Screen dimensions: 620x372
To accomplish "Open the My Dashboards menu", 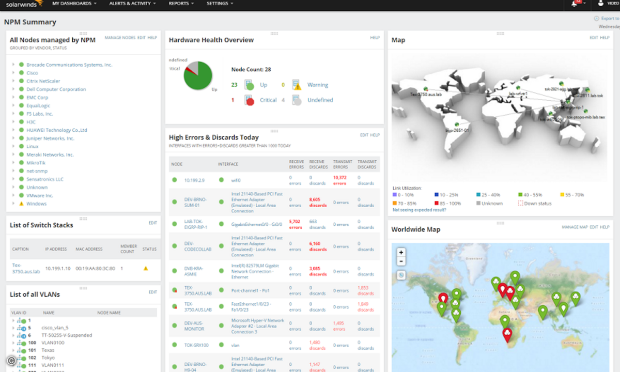I will pyautogui.click(x=74, y=3).
